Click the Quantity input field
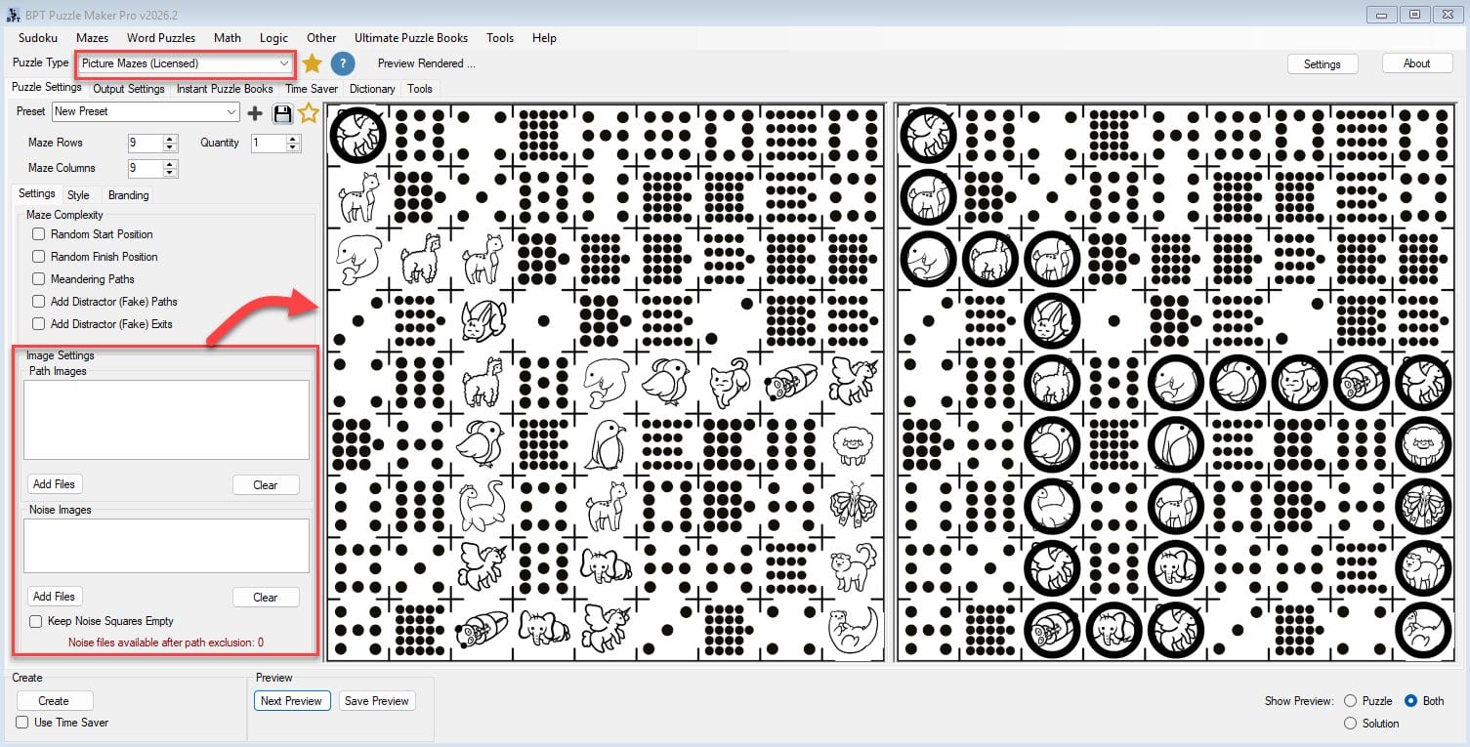The image size is (1470, 747). click(268, 143)
